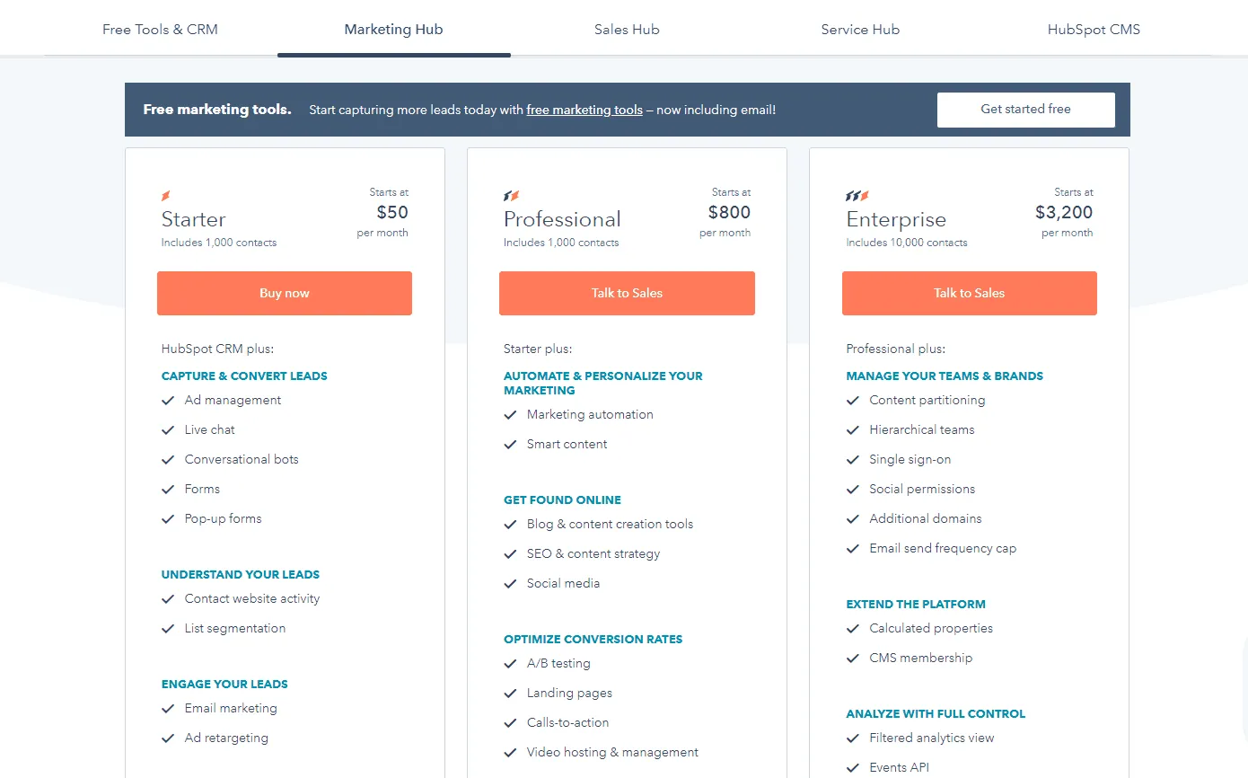Viewport: 1248px width, 778px height.
Task: Click Talk to Sales under Enterprise
Action: (970, 294)
